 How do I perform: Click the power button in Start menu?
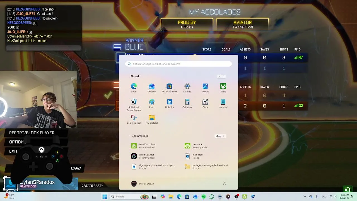click(225, 184)
